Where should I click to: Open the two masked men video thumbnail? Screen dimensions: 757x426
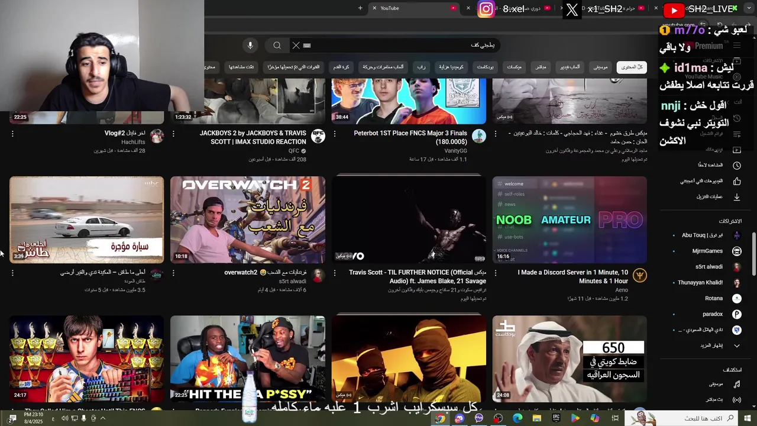point(409,359)
